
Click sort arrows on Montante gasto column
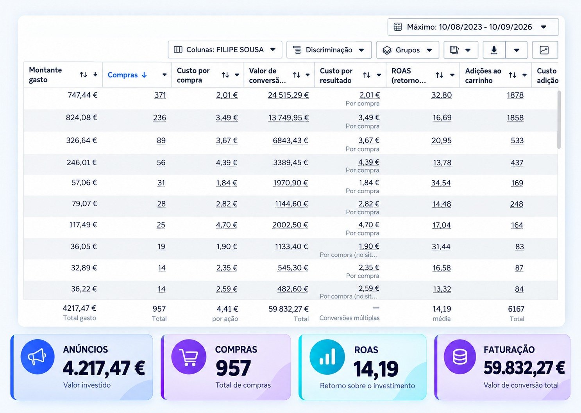[83, 75]
